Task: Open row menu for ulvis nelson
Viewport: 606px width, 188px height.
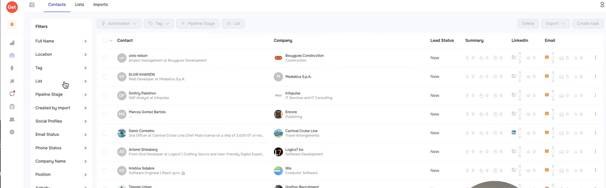Action: click(x=595, y=58)
